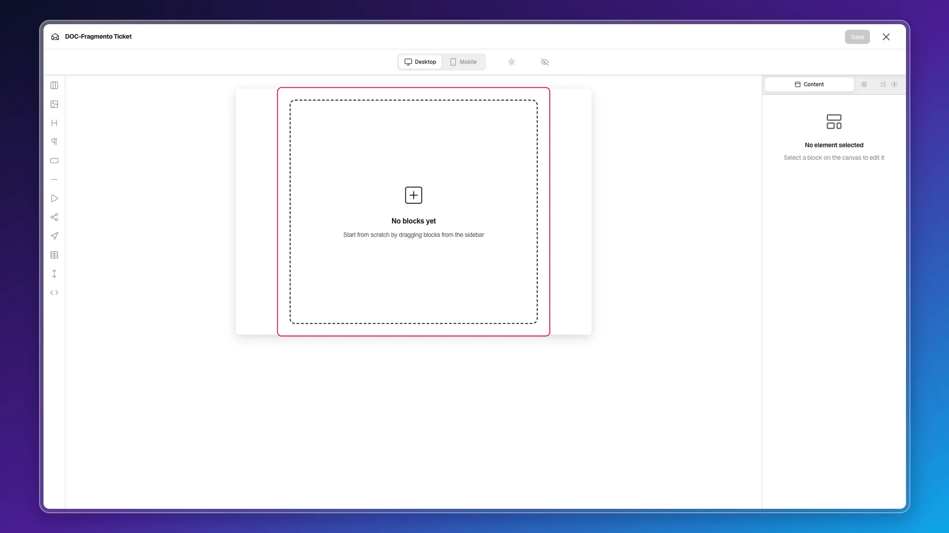Select the Video play block icon
This screenshot has height=533, width=949.
[54, 198]
